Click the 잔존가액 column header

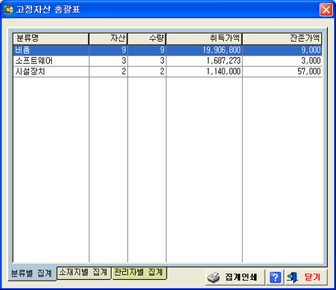[x=282, y=39]
